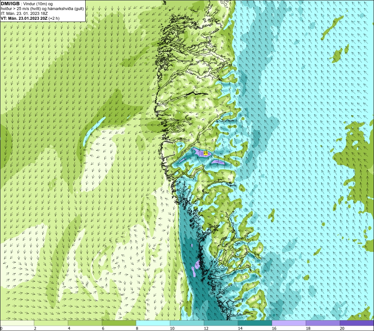Viewport: 374px width, 331px height.
Task: Click the yellow 25 gust label
Action: [206, 153]
